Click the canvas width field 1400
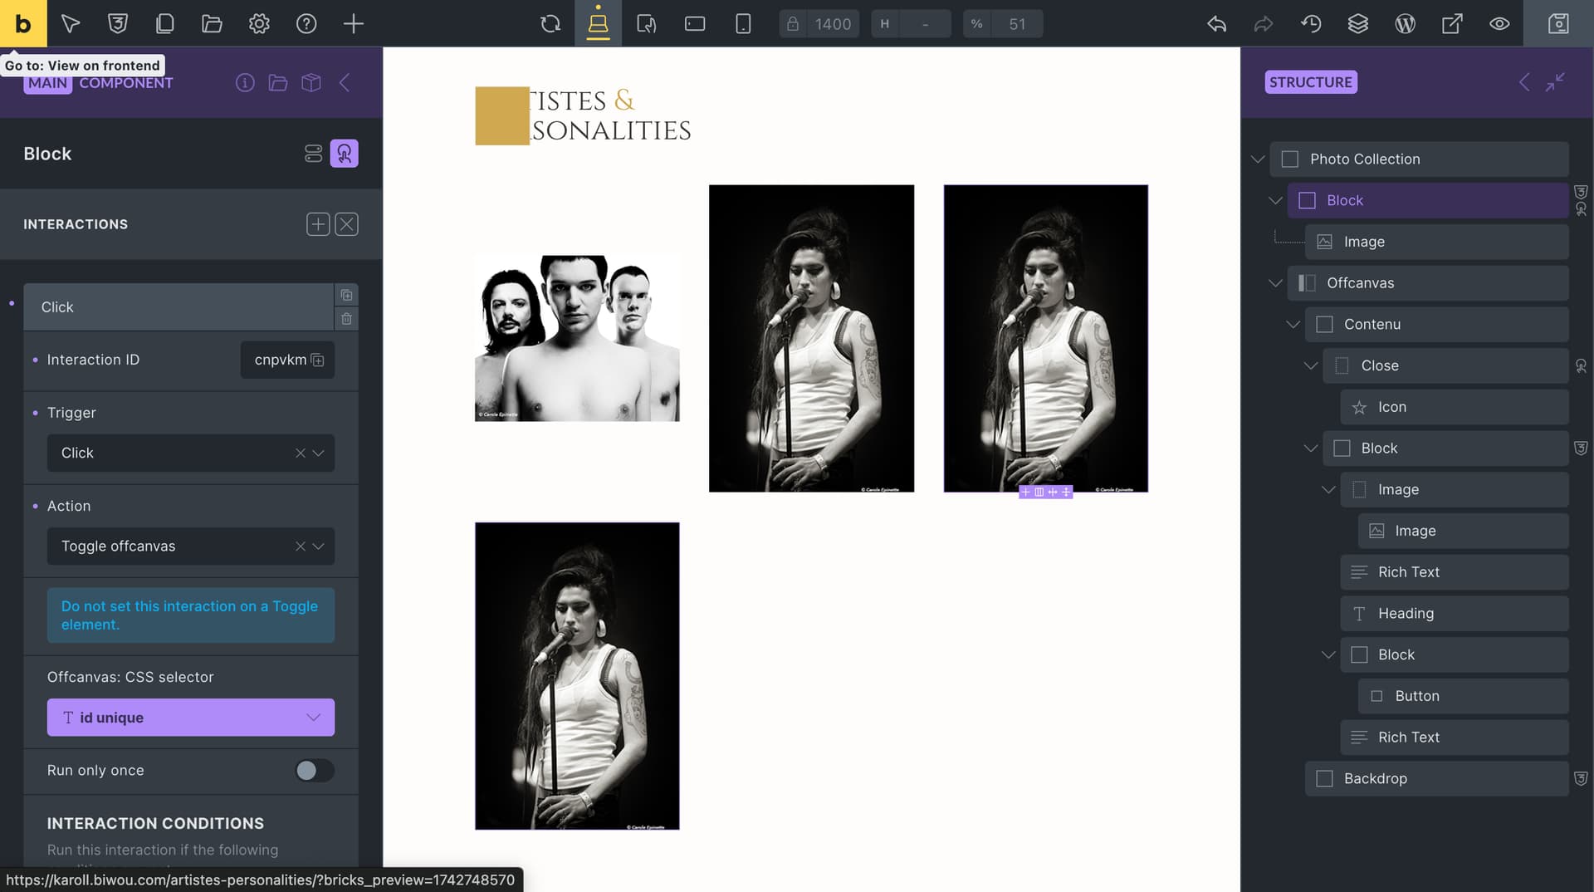 tap(833, 24)
